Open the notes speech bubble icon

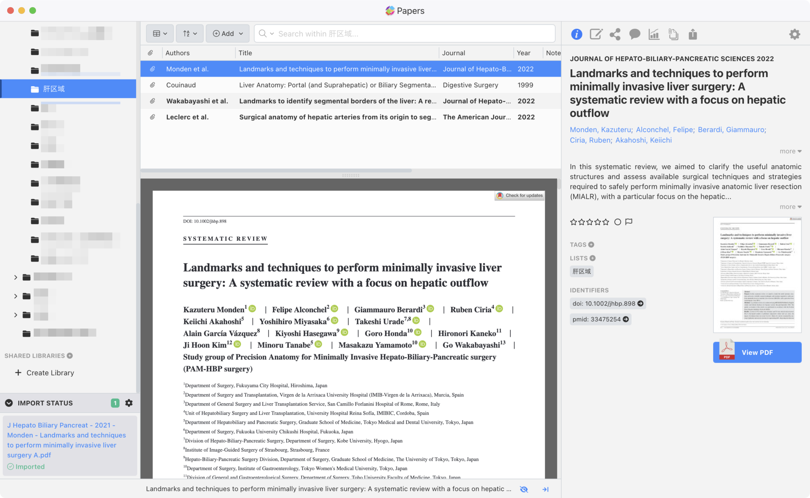pos(634,34)
